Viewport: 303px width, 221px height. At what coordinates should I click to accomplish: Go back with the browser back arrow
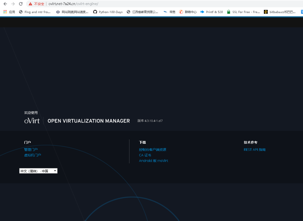(5, 4)
